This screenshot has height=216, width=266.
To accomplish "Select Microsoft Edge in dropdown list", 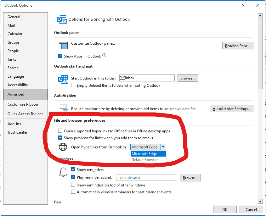I will tap(148, 154).
